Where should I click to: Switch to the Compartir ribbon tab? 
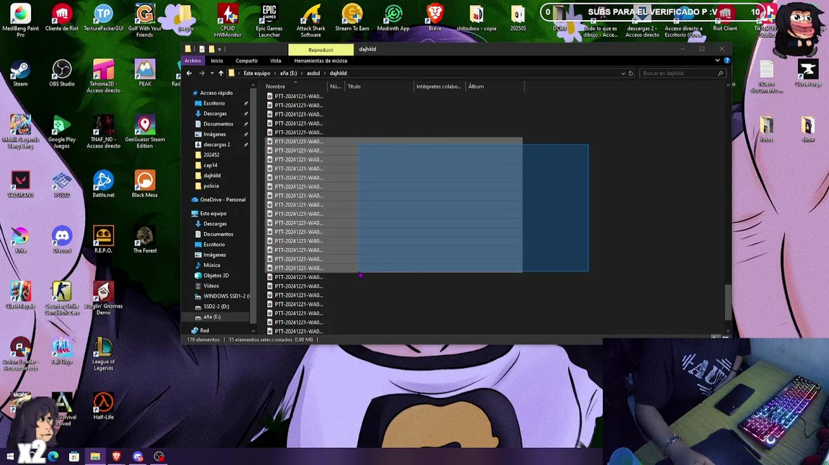point(246,61)
